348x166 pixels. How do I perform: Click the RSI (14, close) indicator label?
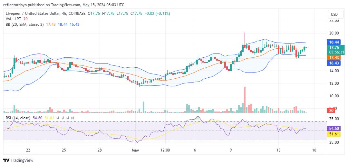(x=18, y=118)
